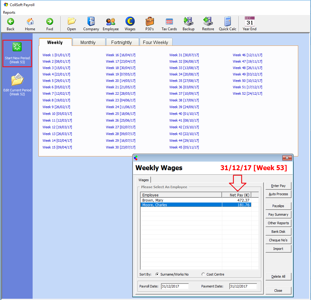The height and width of the screenshot is (300, 311).
Task: Start New Period Week 53
Action: (x=17, y=53)
